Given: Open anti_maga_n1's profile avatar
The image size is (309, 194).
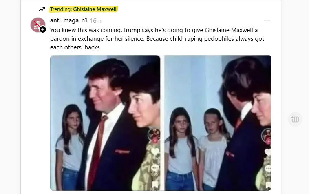Looking at the screenshot, I should pos(38,25).
